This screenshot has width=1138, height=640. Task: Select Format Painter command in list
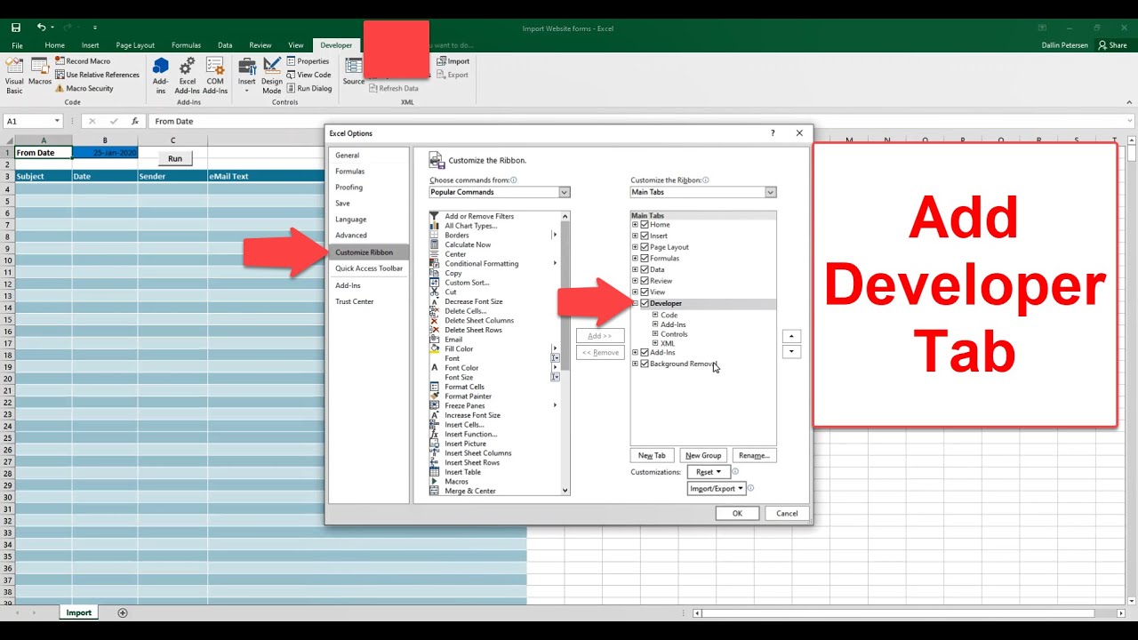point(468,396)
